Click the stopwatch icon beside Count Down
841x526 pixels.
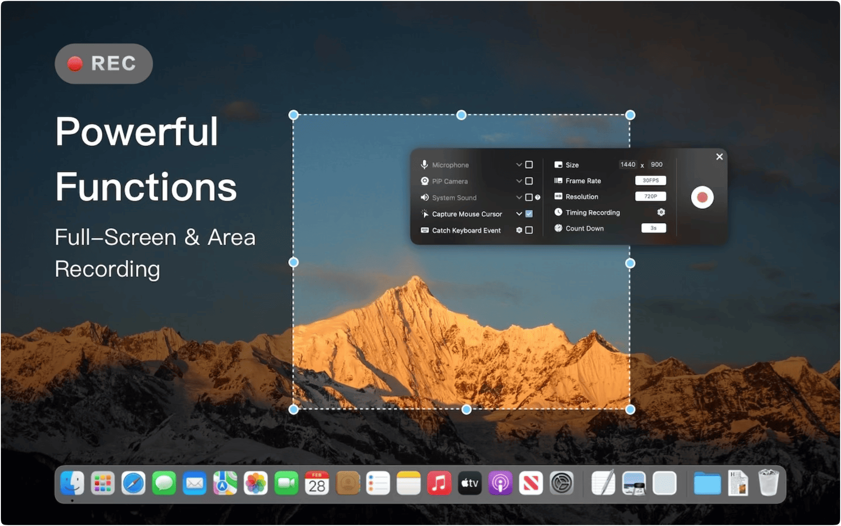click(x=559, y=228)
